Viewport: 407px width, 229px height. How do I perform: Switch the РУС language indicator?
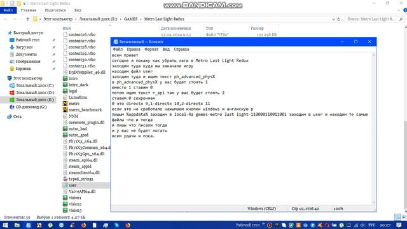click(371, 225)
